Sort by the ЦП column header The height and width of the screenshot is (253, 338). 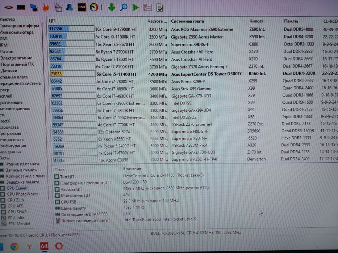[52, 21]
